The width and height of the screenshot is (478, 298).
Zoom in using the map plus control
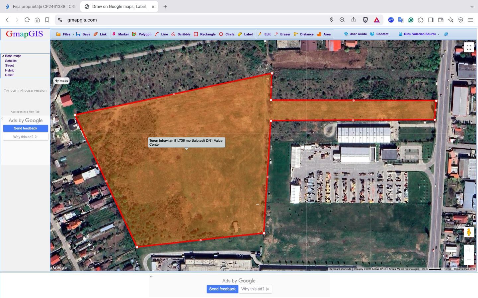click(x=469, y=250)
